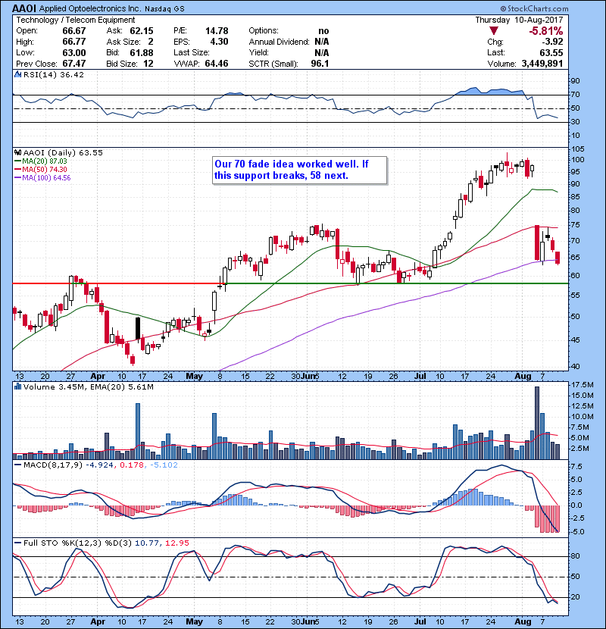Image resolution: width=606 pixels, height=629 pixels.
Task: Click the EPS value 4.30
Action: coord(220,42)
